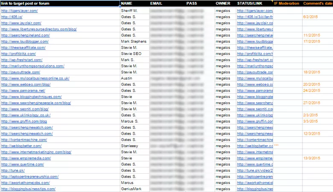333x192 pixels.
Task: Open the http://marilynthompsonsolutions.com/ link
Action: pyautogui.click(x=33, y=66)
